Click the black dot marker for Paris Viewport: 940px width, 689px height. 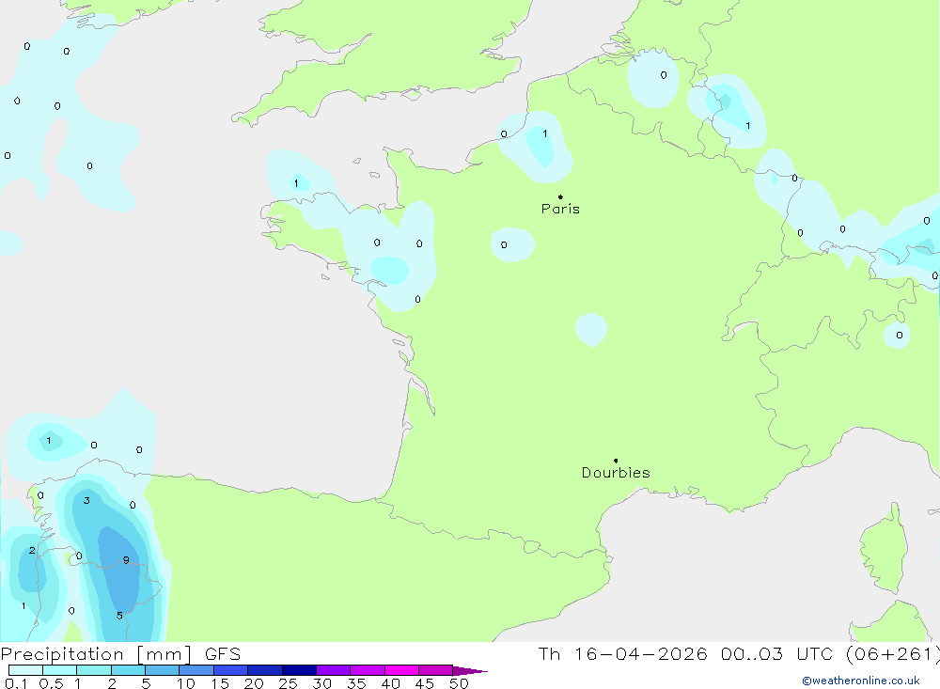560,196
